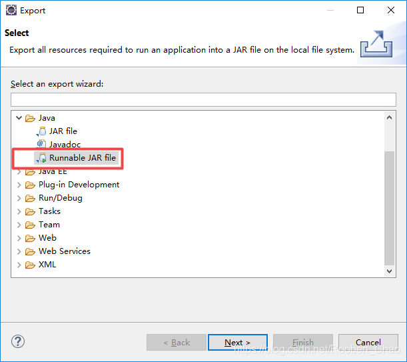The width and height of the screenshot is (407, 362).
Task: Click the scroll down arrow of wizard list
Action: coord(389,271)
